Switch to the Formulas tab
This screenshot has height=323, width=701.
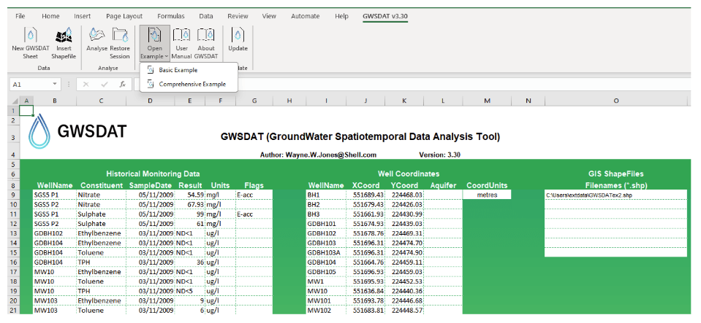(171, 16)
